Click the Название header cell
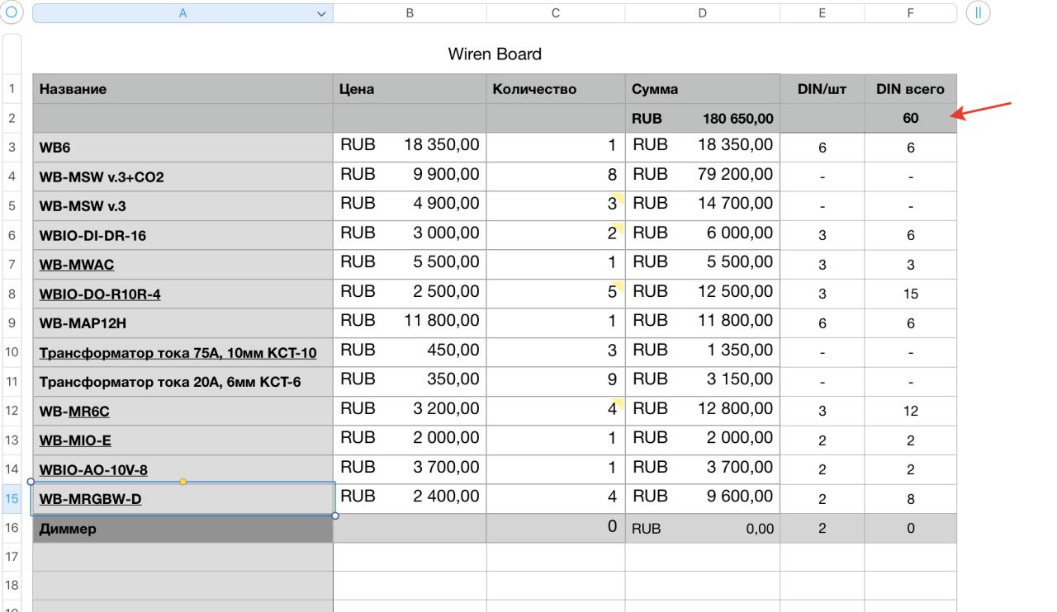Image resolution: width=1057 pixels, height=612 pixels. click(183, 89)
